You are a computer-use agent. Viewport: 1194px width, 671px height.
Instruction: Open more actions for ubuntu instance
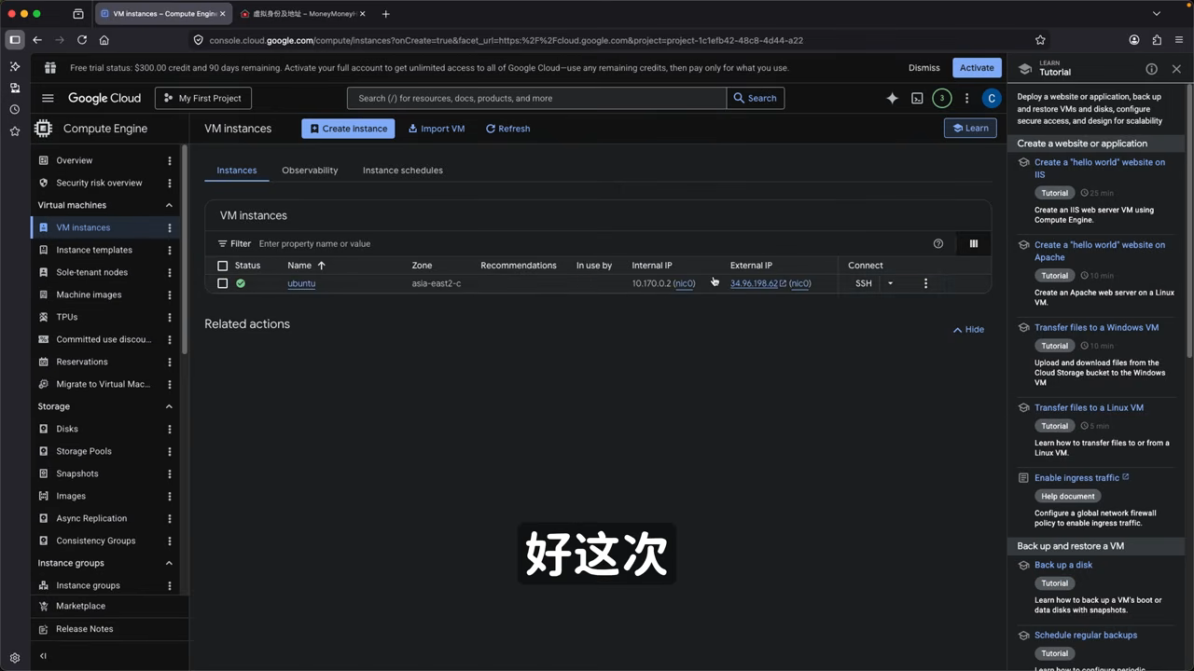(x=925, y=283)
